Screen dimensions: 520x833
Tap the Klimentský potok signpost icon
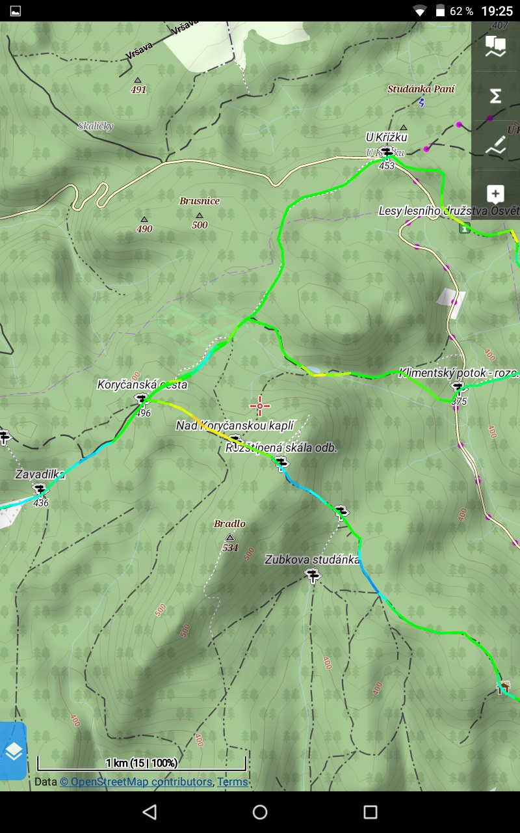[458, 388]
